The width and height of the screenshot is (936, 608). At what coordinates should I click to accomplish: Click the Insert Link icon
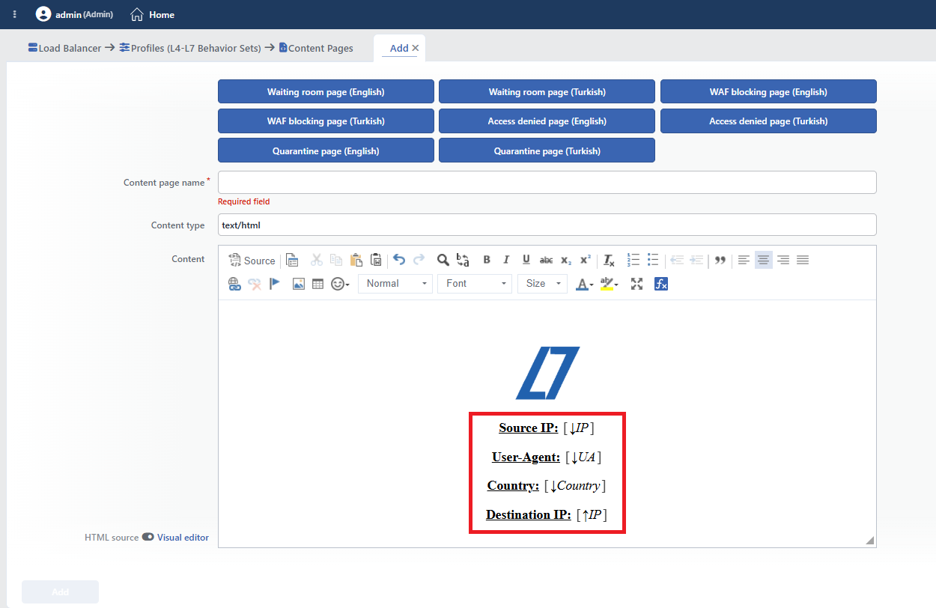pos(234,284)
